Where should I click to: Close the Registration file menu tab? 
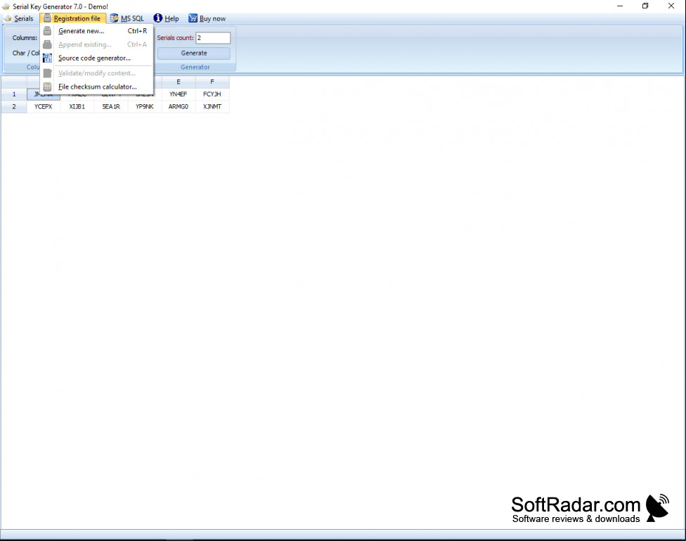(72, 18)
